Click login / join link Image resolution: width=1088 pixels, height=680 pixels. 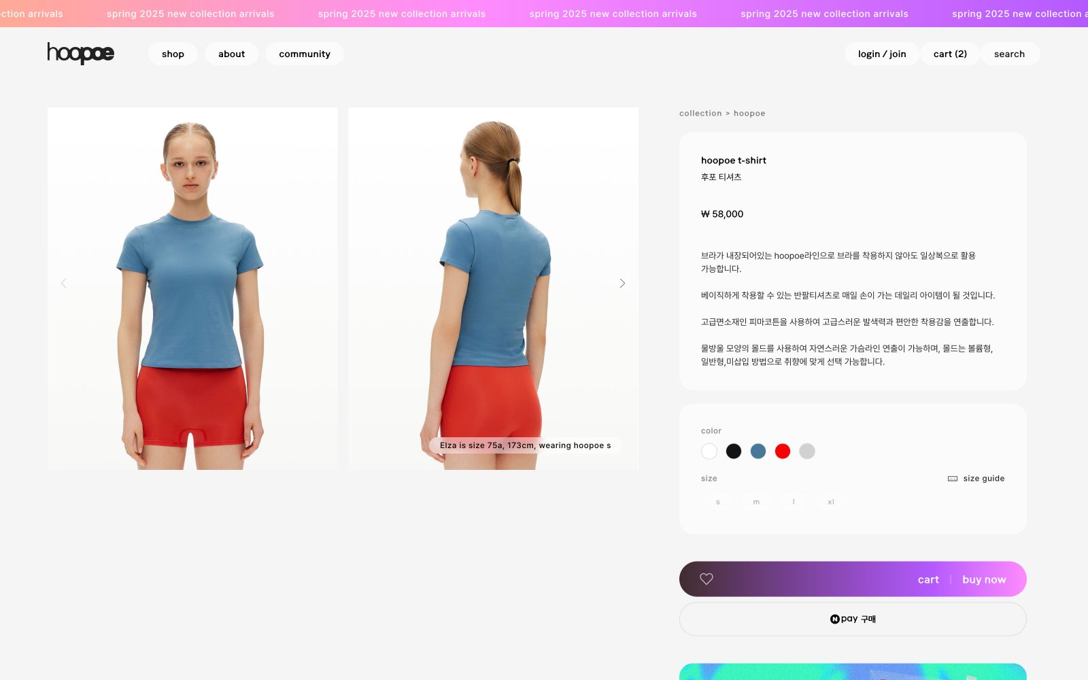[881, 54]
